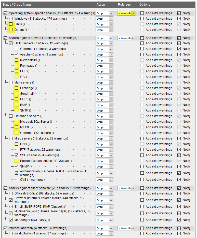Disable Notify for Common HTTP attacks

click(179, 49)
